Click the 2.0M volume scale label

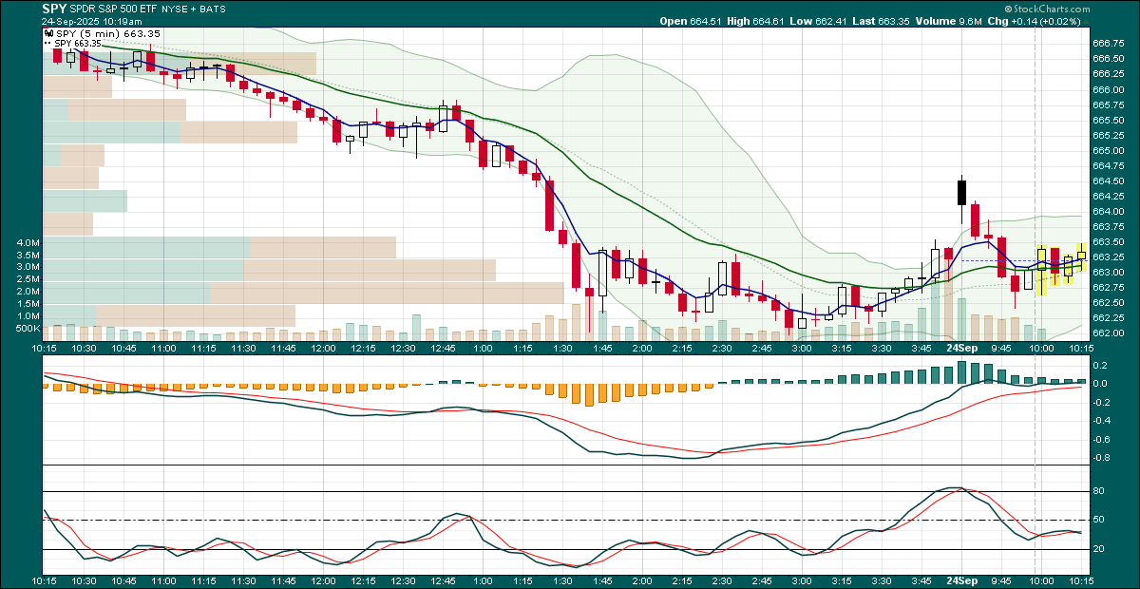point(28,292)
